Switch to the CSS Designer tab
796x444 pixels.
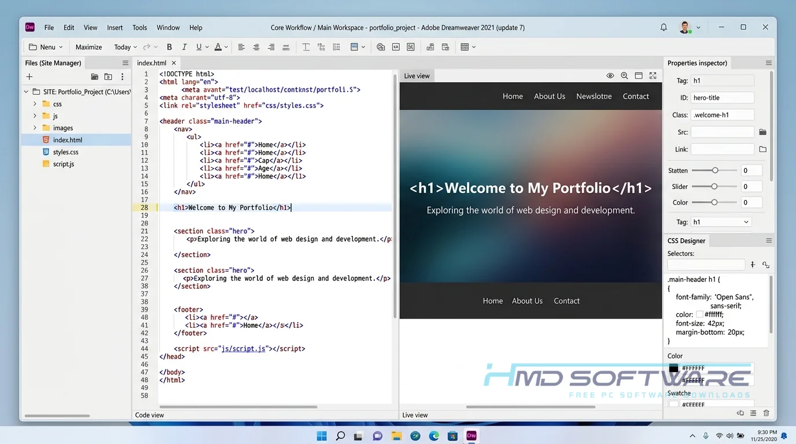coord(687,240)
